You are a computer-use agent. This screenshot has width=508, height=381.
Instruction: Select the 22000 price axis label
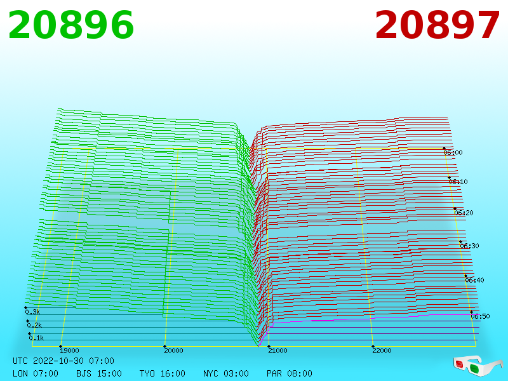(382, 351)
